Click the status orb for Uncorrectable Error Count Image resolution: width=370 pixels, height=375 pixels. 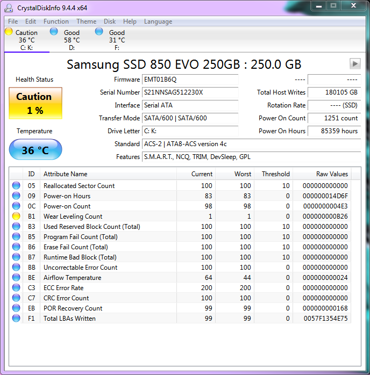(16, 267)
